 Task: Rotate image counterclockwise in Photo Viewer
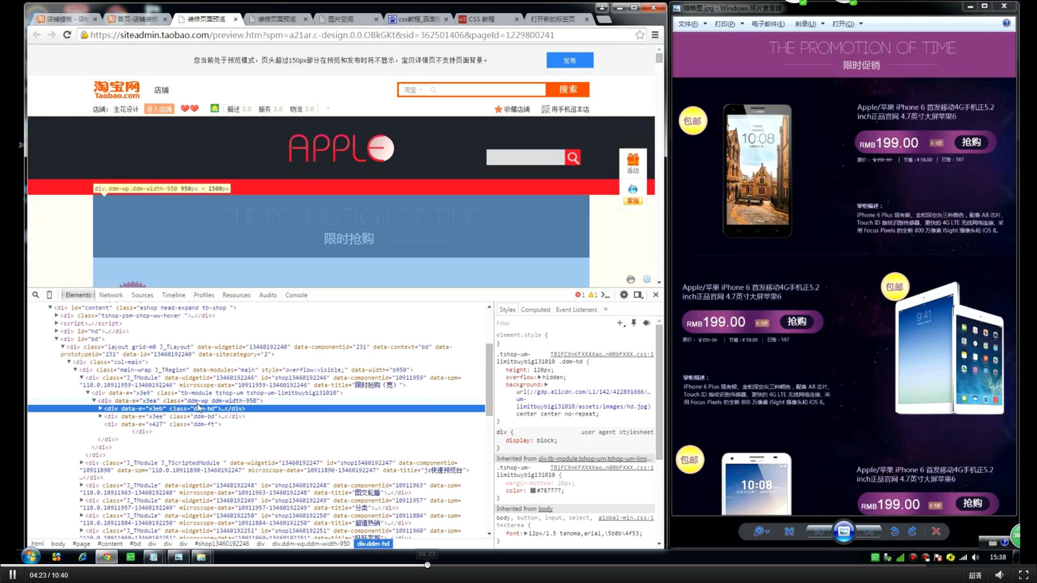(x=894, y=531)
